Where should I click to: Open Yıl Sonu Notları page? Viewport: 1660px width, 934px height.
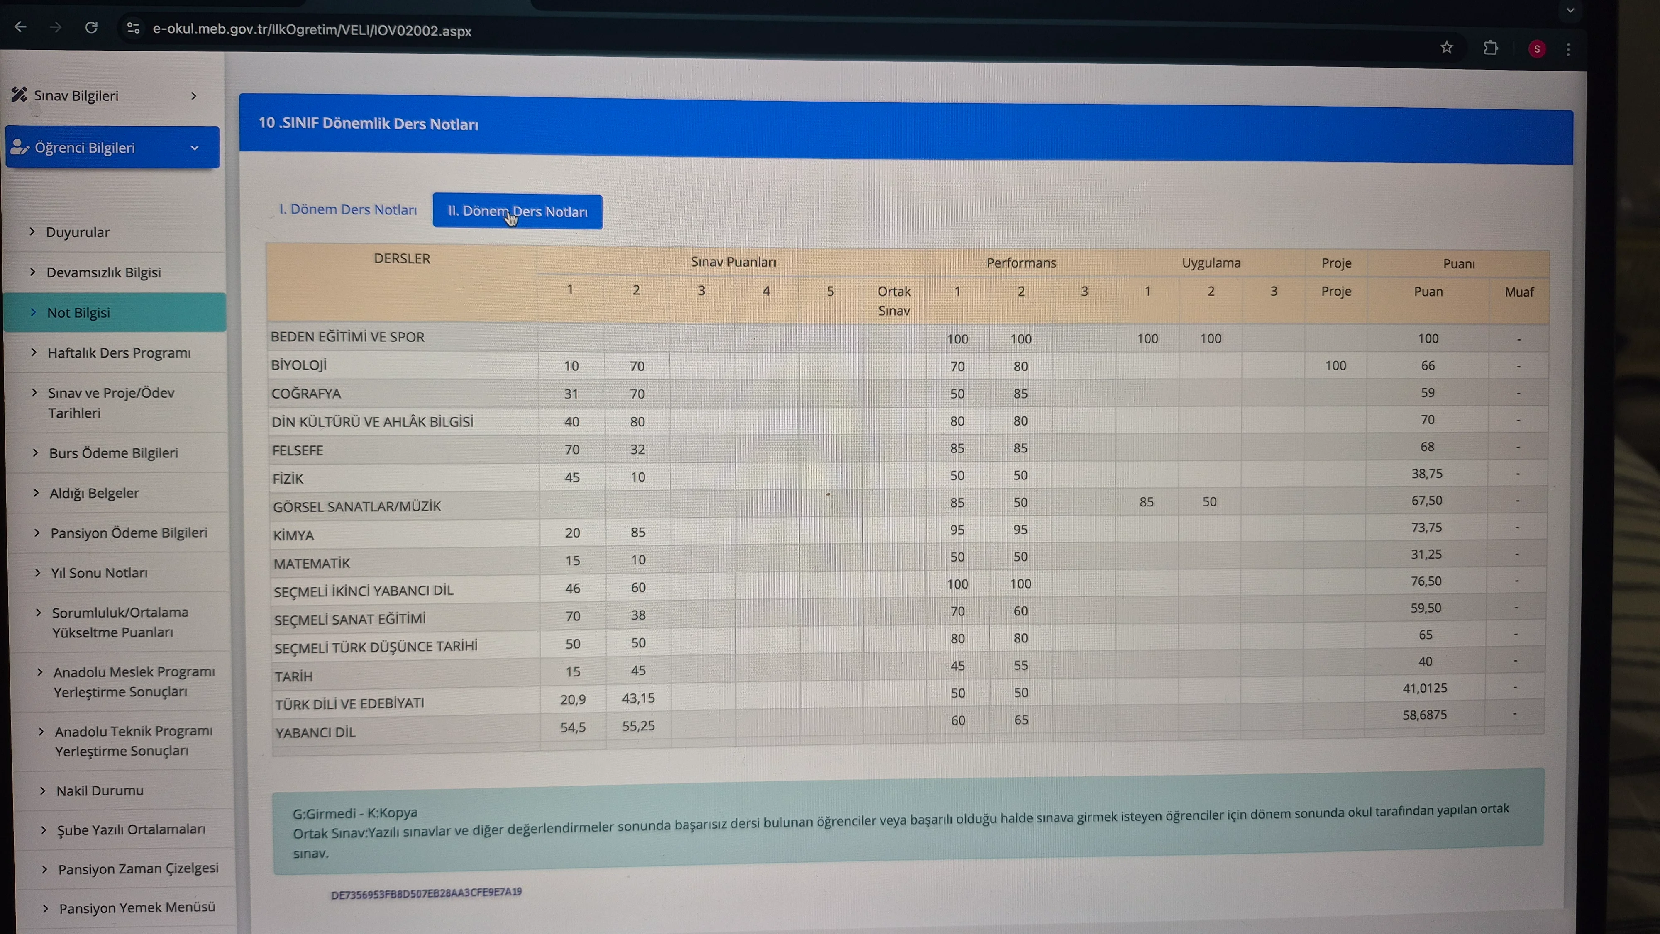(99, 573)
